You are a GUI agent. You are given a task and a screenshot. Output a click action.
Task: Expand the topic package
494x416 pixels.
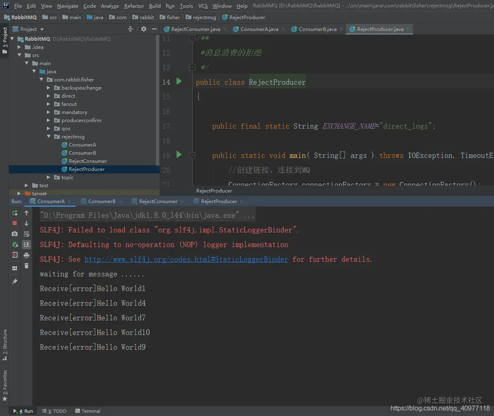click(x=48, y=177)
